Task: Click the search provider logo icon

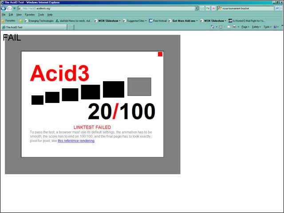Action: [220, 8]
